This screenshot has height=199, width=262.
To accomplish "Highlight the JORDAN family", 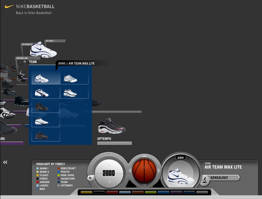I will point(43,182).
